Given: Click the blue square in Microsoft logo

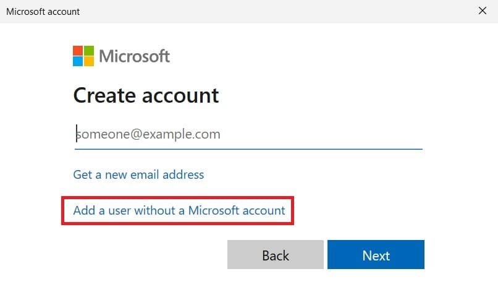Looking at the screenshot, I should coord(78,61).
